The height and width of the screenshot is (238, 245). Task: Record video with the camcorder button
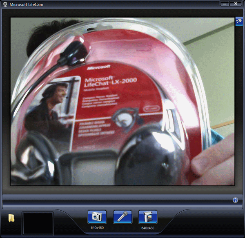click(147, 217)
